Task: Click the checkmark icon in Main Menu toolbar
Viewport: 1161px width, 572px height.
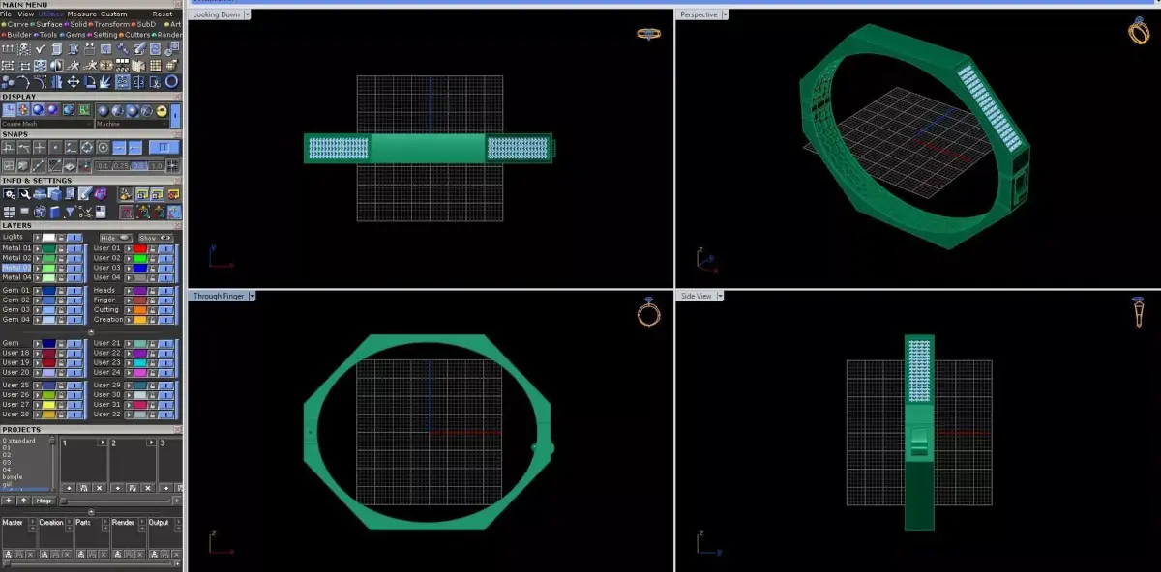Action: click(x=40, y=48)
